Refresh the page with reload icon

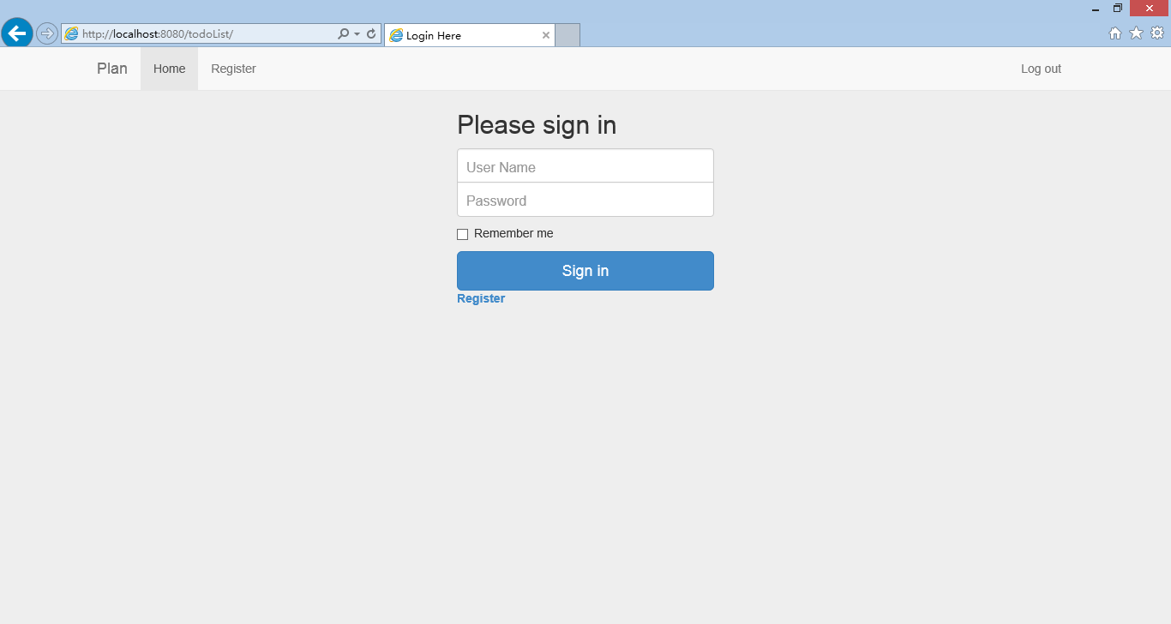tap(371, 33)
